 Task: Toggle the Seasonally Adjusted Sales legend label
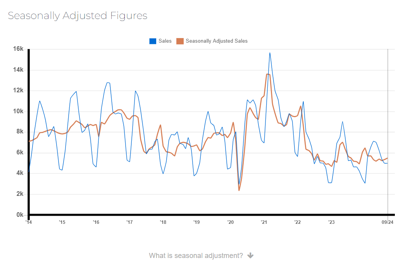coord(216,41)
